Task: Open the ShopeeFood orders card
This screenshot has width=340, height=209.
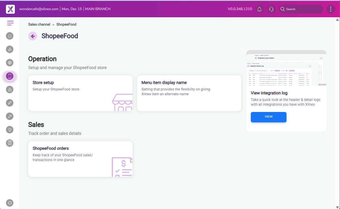Action: pos(80,159)
